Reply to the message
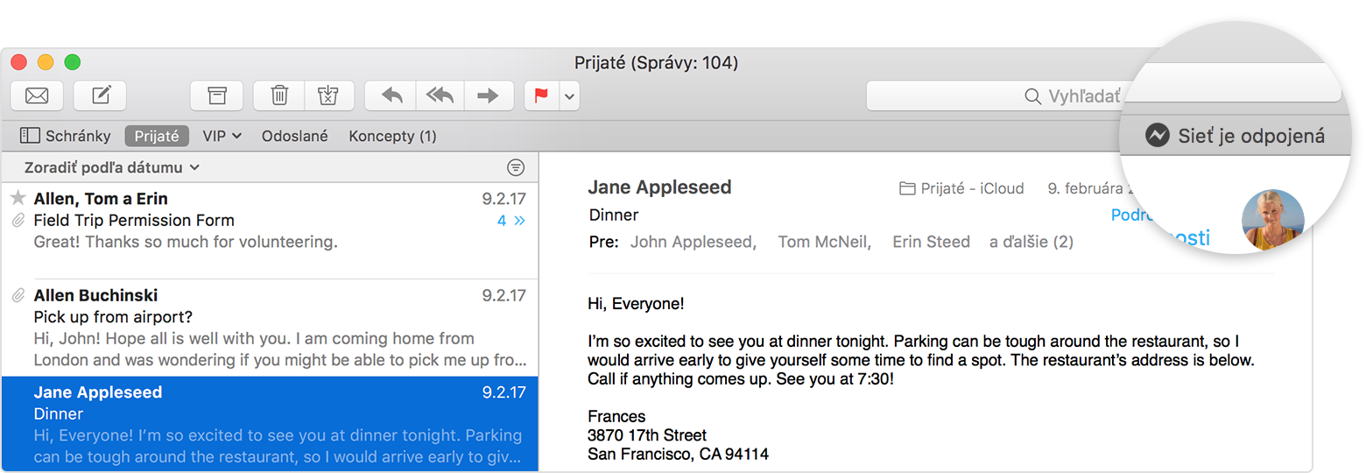This screenshot has width=1366, height=473. pyautogui.click(x=391, y=95)
